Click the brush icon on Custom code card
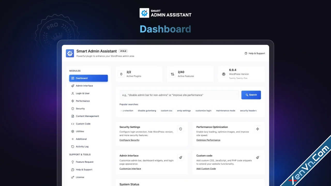331x186 pixels. 258,158
